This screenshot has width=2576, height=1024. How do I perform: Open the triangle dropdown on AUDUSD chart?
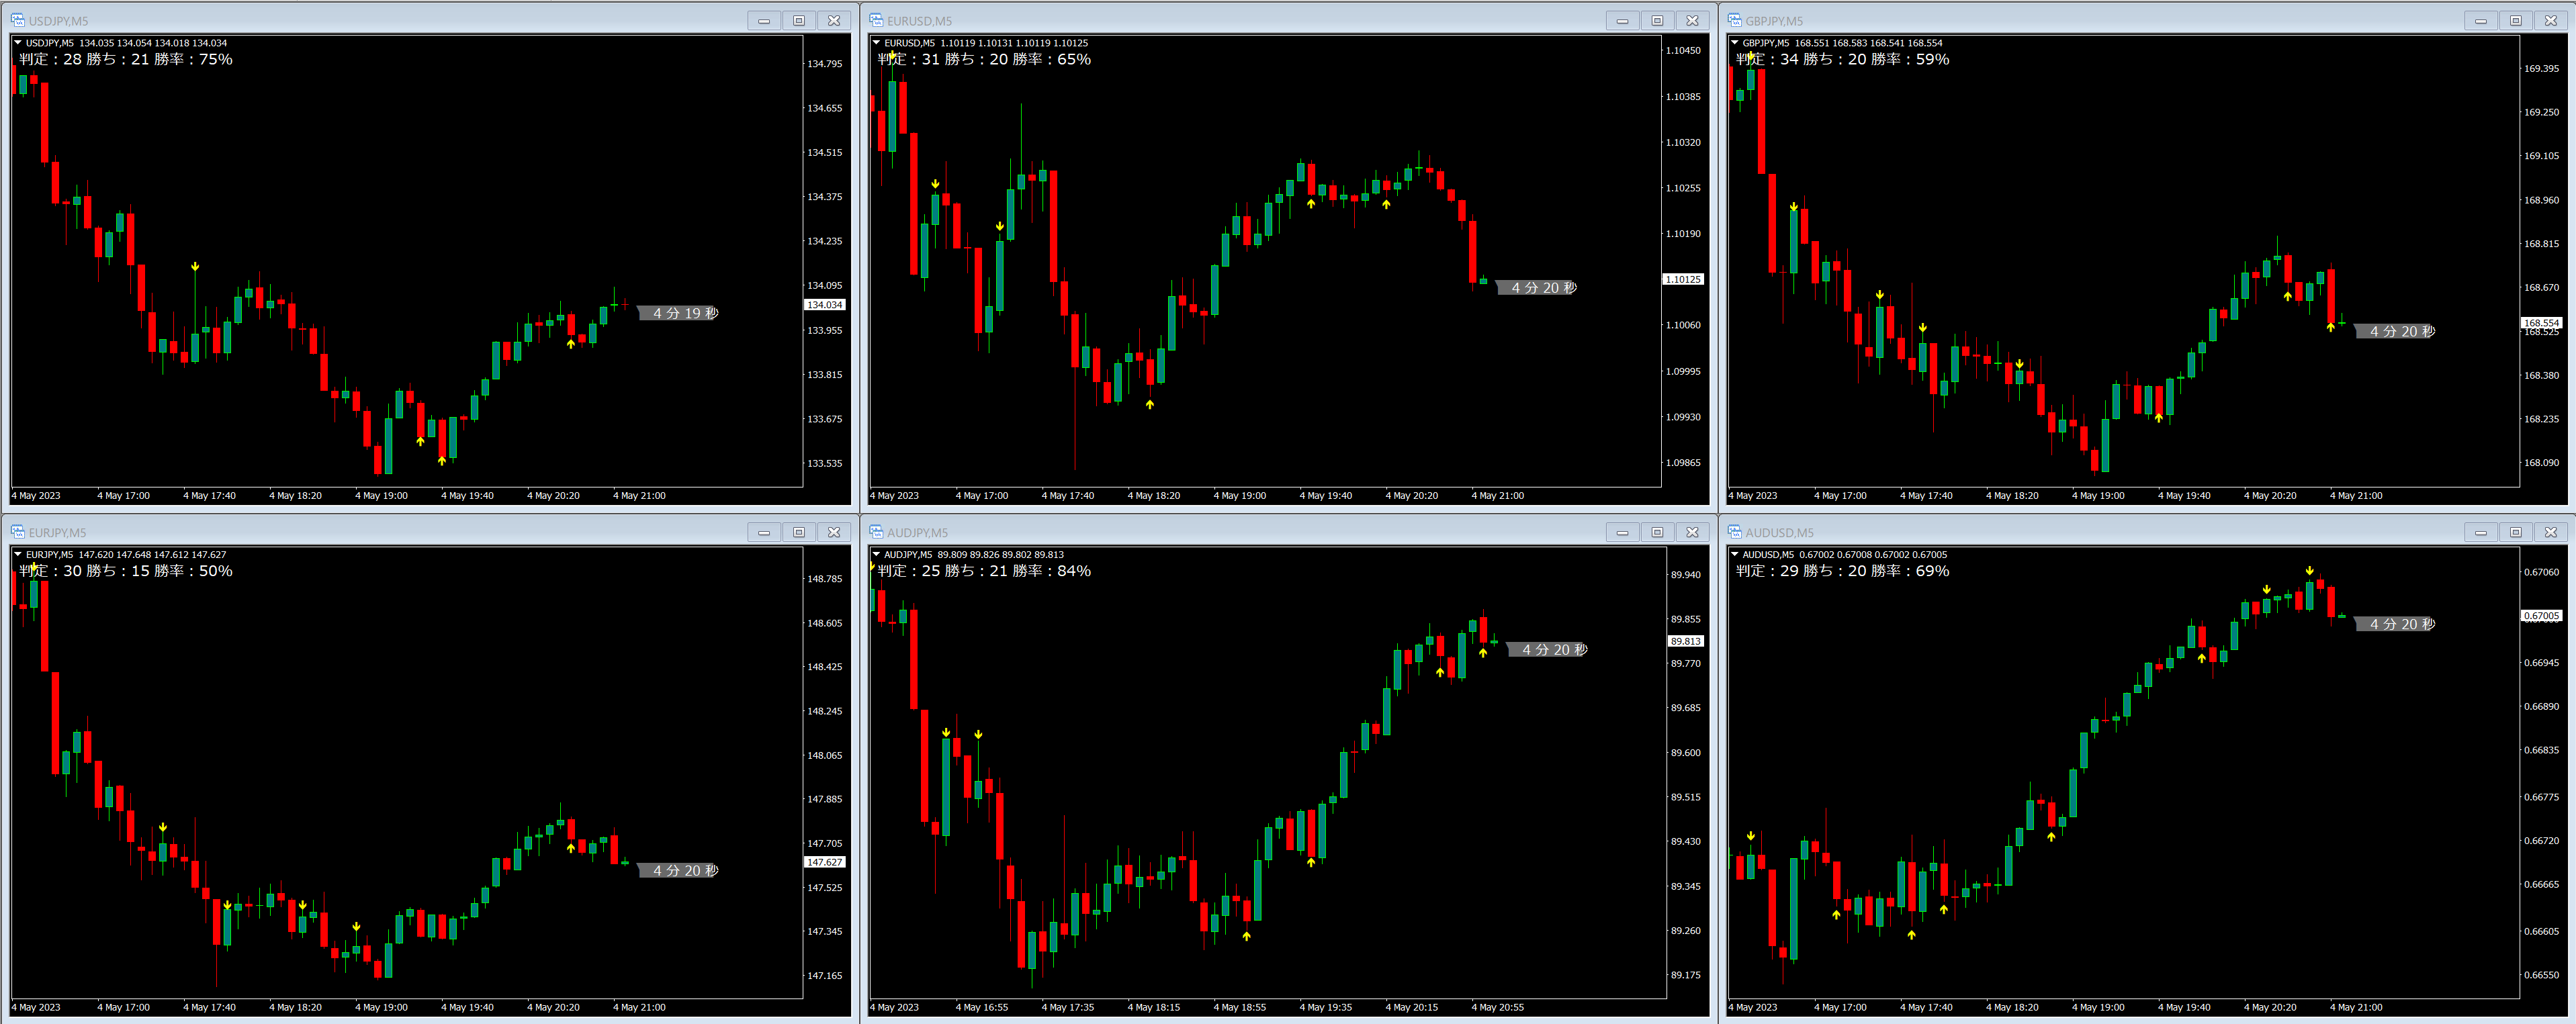(1735, 554)
